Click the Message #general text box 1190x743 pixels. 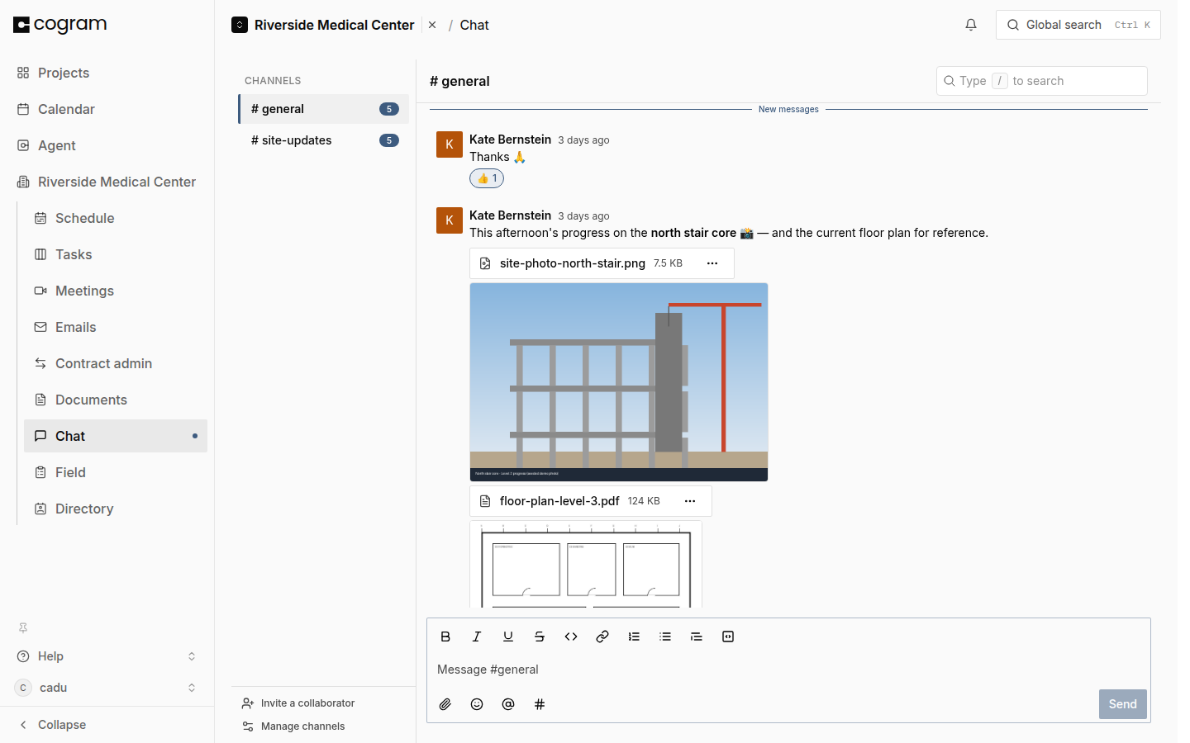pos(788,670)
